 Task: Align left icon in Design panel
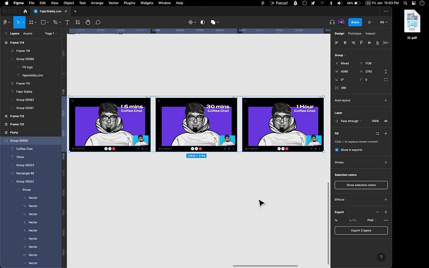tap(337, 42)
